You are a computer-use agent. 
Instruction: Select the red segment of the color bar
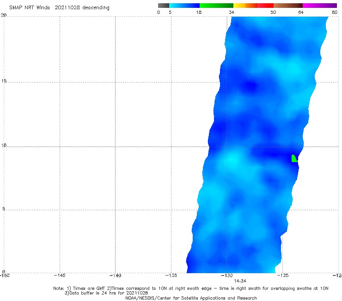[265, 6]
